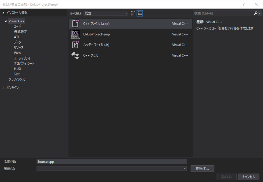Select the 書式設定 category
This screenshot has width=263, height=182.
click(20, 32)
